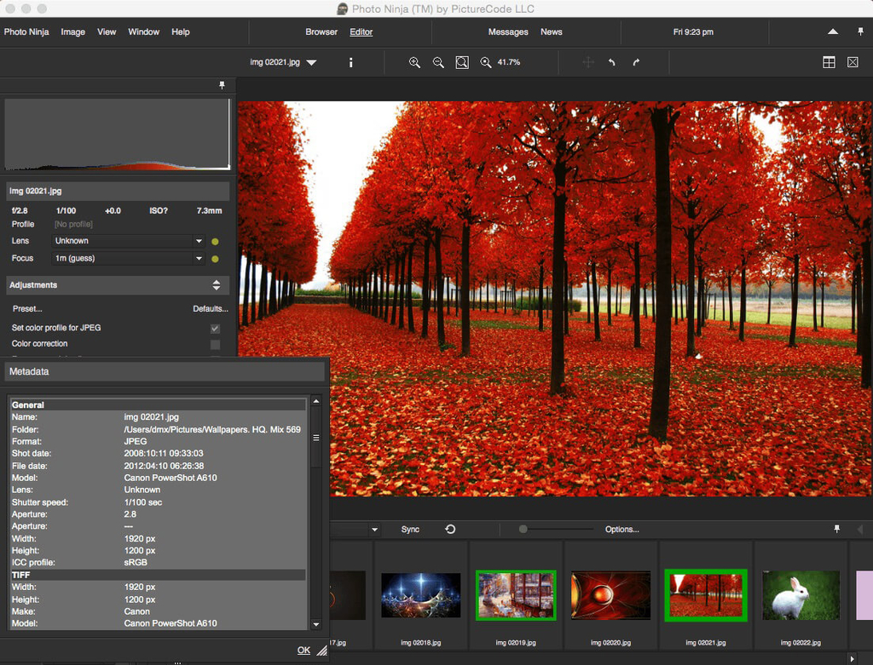Click the zoom in magnifier icon

(414, 62)
